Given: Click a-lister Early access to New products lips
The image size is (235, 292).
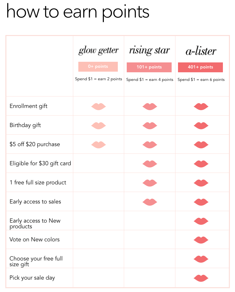Looking at the screenshot, I should (201, 221).
